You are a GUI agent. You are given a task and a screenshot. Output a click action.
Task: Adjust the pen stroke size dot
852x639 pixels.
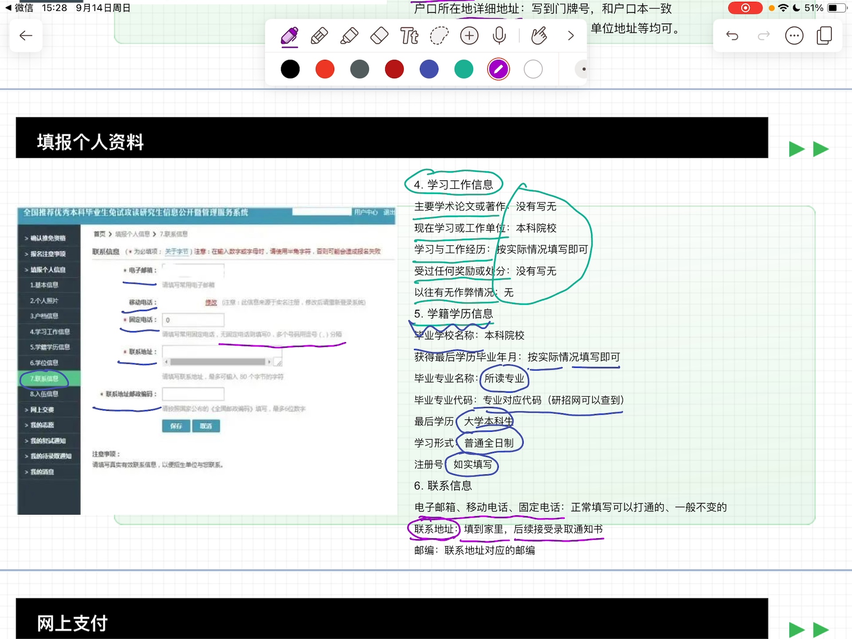(582, 69)
